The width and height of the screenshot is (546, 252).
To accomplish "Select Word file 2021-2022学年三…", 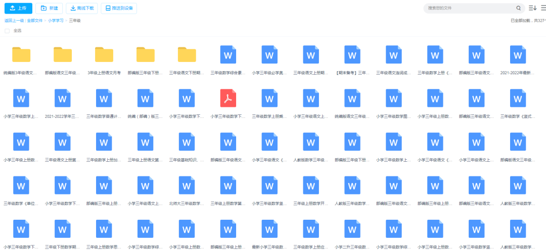I will (63, 98).
